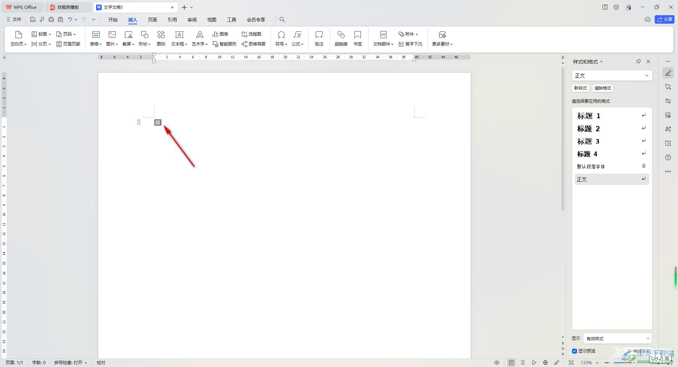Click the zoom out minus button
Screen dimensions: 678x367
[x=607, y=363]
